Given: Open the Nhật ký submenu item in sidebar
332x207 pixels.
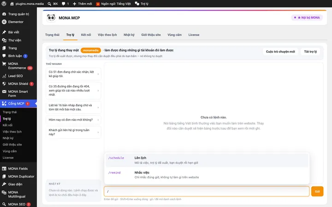Looking at the screenshot, I should (x=8, y=138).
